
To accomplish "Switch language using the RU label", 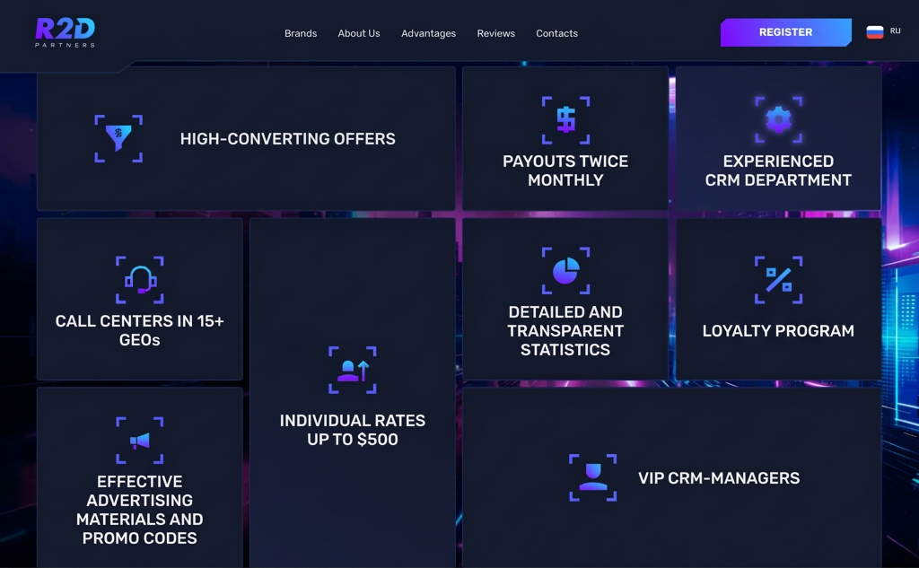I will 895,31.
